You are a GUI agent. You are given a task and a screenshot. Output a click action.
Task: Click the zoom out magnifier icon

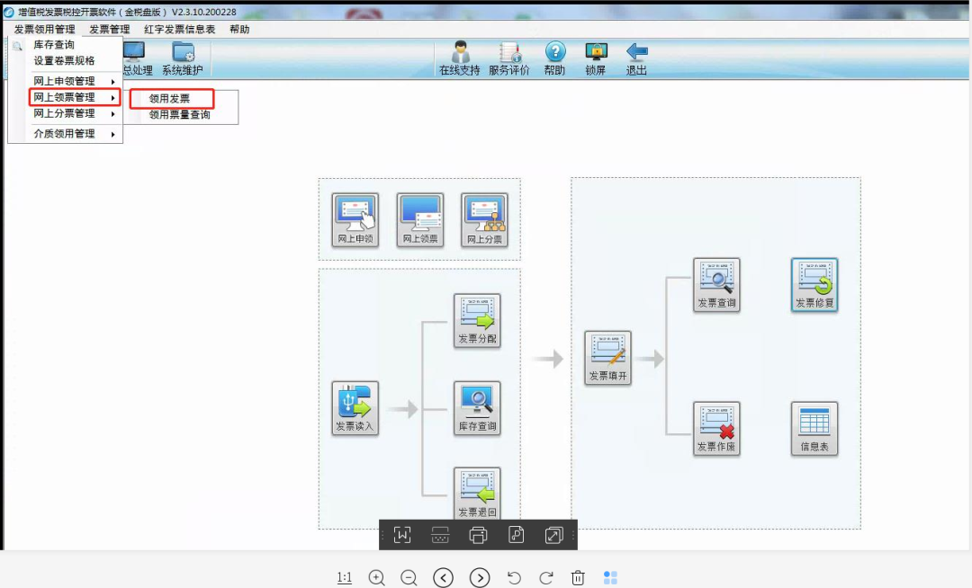coord(409,578)
